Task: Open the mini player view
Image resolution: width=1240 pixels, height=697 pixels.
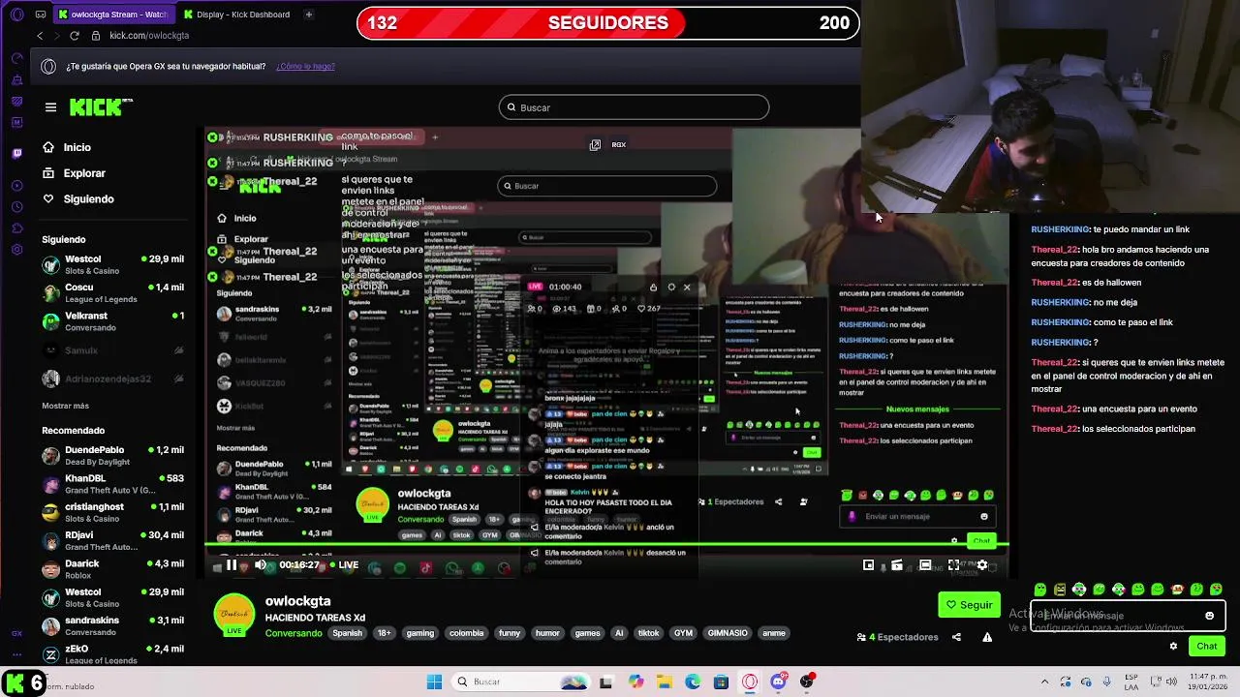Action: coord(868,565)
